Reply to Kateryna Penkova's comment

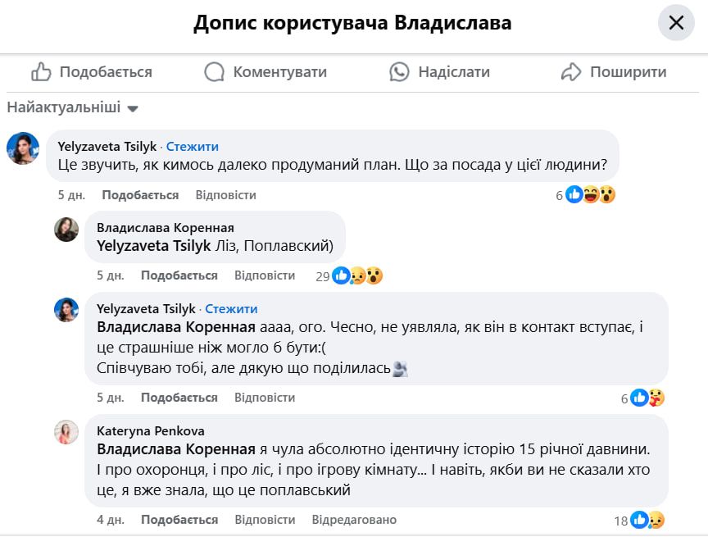click(x=265, y=520)
